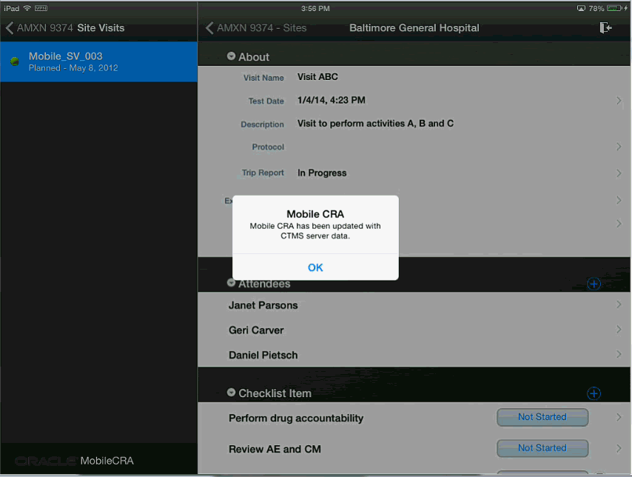Click the Test Date value 1/4/14, 4:23 PM
Image resolution: width=632 pixels, height=477 pixels.
tap(332, 100)
